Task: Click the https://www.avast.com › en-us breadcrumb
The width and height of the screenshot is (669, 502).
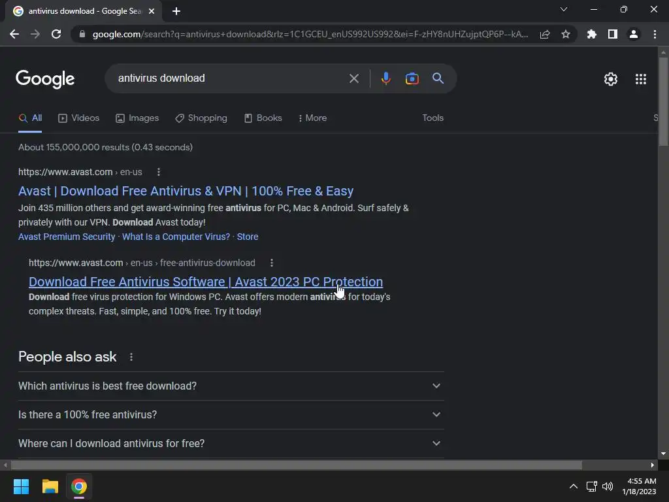Action: (x=80, y=172)
